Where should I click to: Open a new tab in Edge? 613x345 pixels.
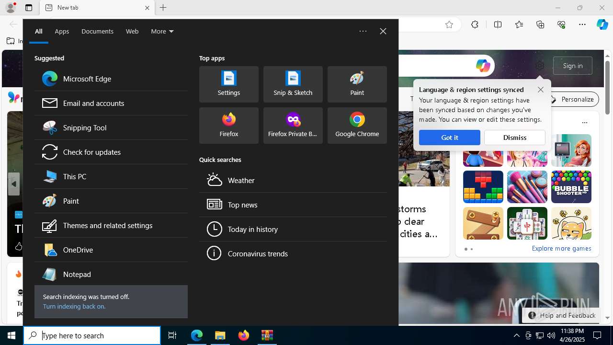tap(163, 8)
